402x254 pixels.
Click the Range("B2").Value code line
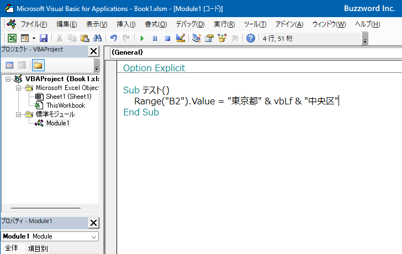pos(236,101)
